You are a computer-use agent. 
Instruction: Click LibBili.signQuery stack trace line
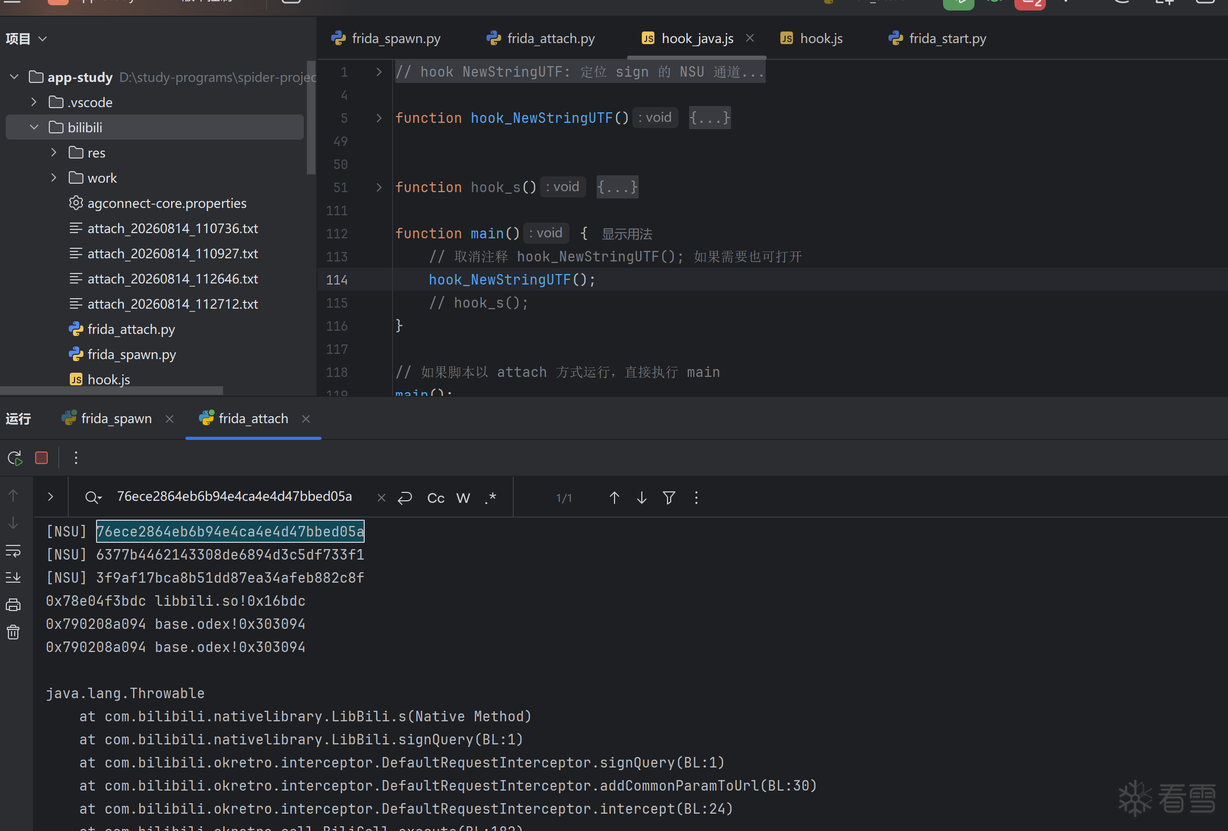301,740
